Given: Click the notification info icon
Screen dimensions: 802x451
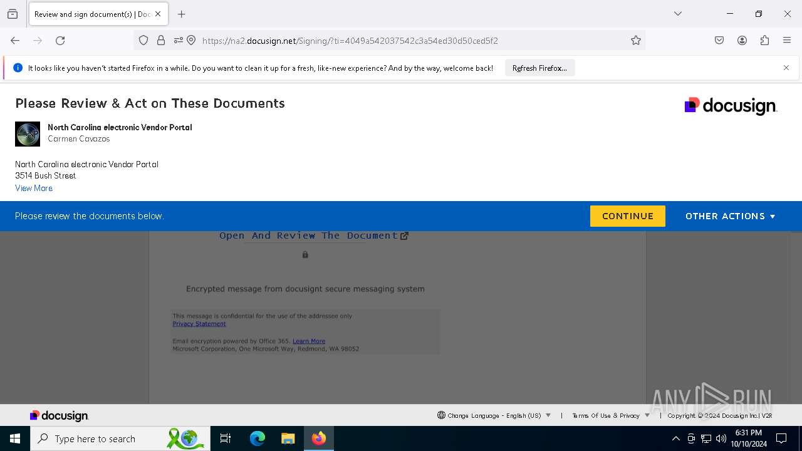Looking at the screenshot, I should tap(18, 68).
